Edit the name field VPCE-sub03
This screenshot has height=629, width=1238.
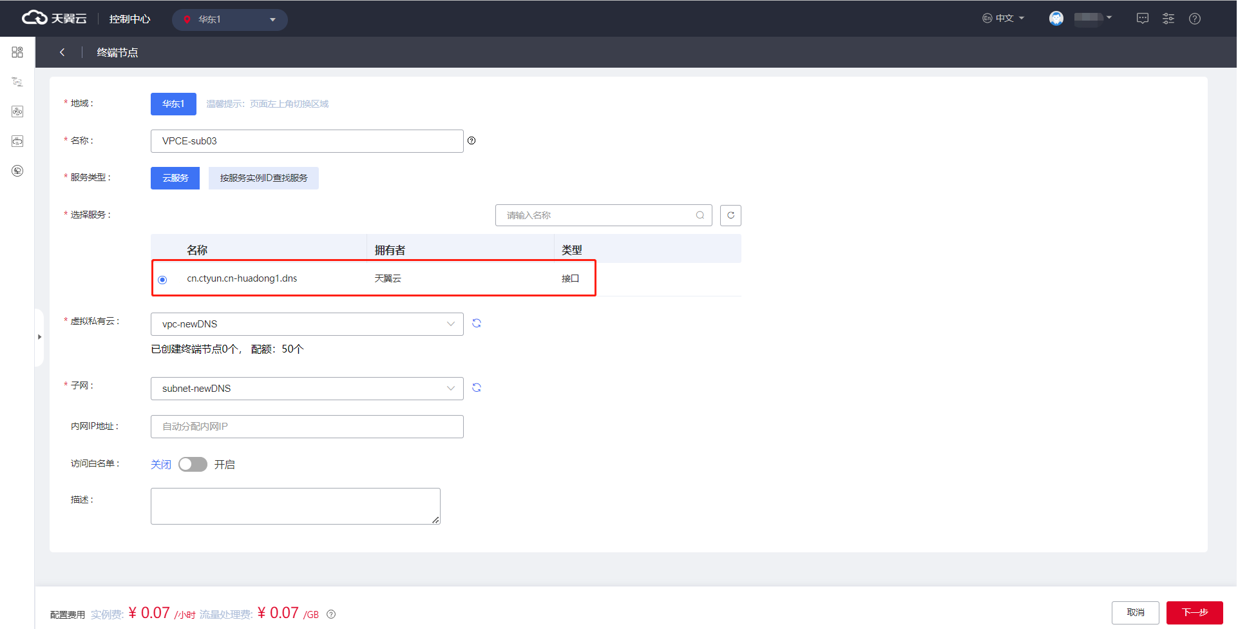coord(307,141)
